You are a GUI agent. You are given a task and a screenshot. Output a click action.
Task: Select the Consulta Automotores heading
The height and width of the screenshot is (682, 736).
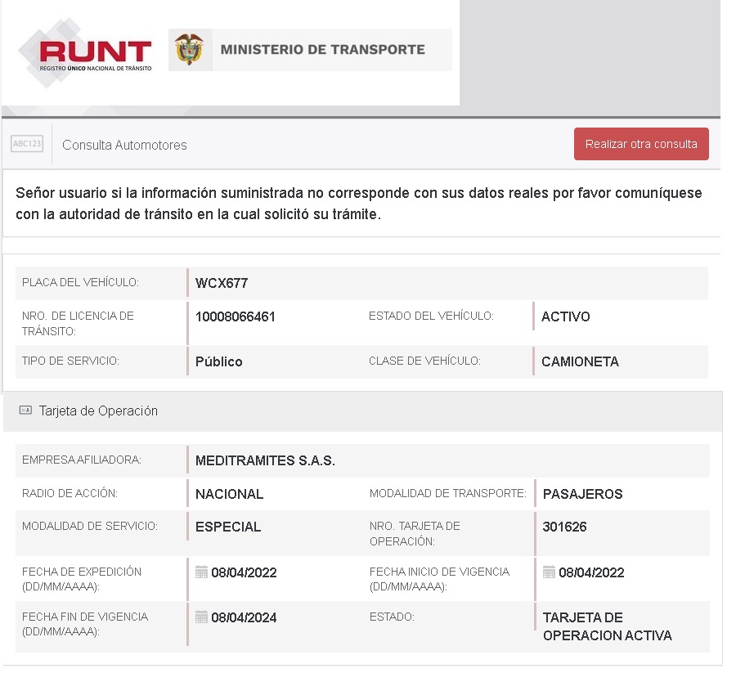click(124, 146)
